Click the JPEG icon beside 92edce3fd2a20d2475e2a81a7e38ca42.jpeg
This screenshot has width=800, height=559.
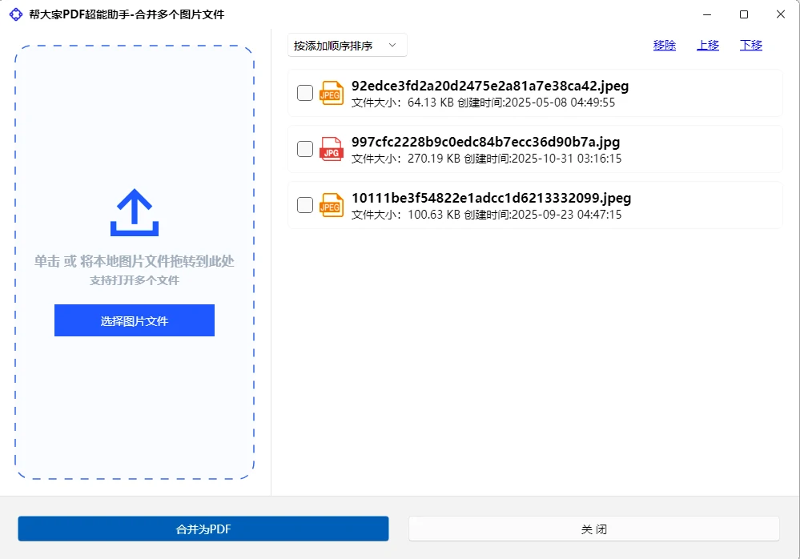pos(331,93)
